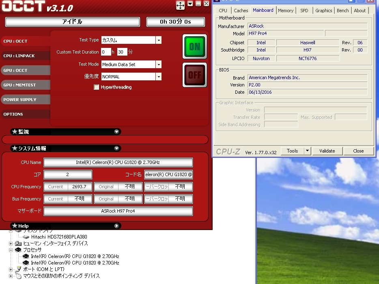This screenshot has height=284, width=379.
Task: Open OCCT OPTIONS section
Action: click(x=26, y=114)
